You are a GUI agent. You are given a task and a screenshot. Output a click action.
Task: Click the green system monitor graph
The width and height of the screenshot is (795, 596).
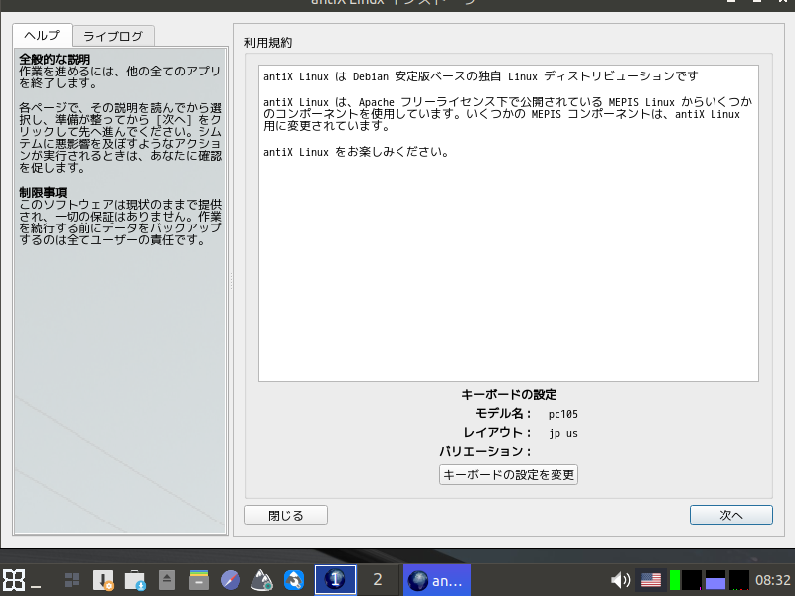[x=685, y=580]
